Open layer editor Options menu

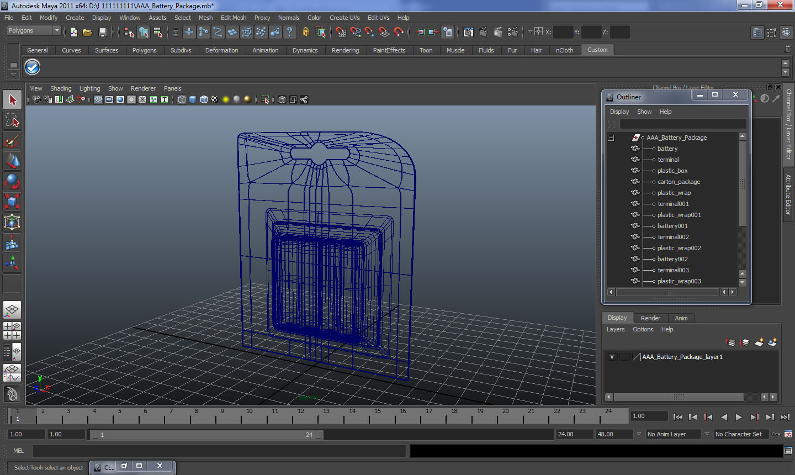tap(643, 329)
